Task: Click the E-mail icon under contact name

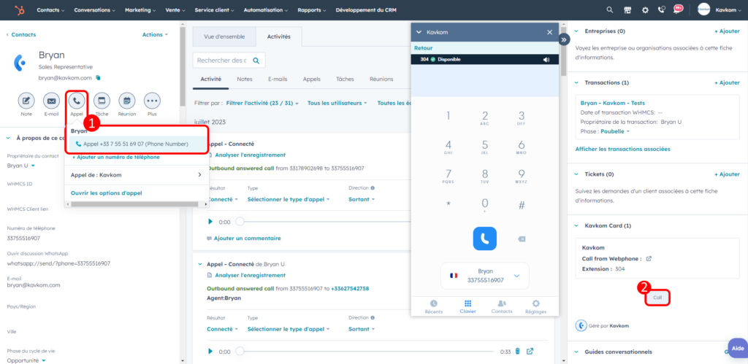Action: click(x=51, y=101)
